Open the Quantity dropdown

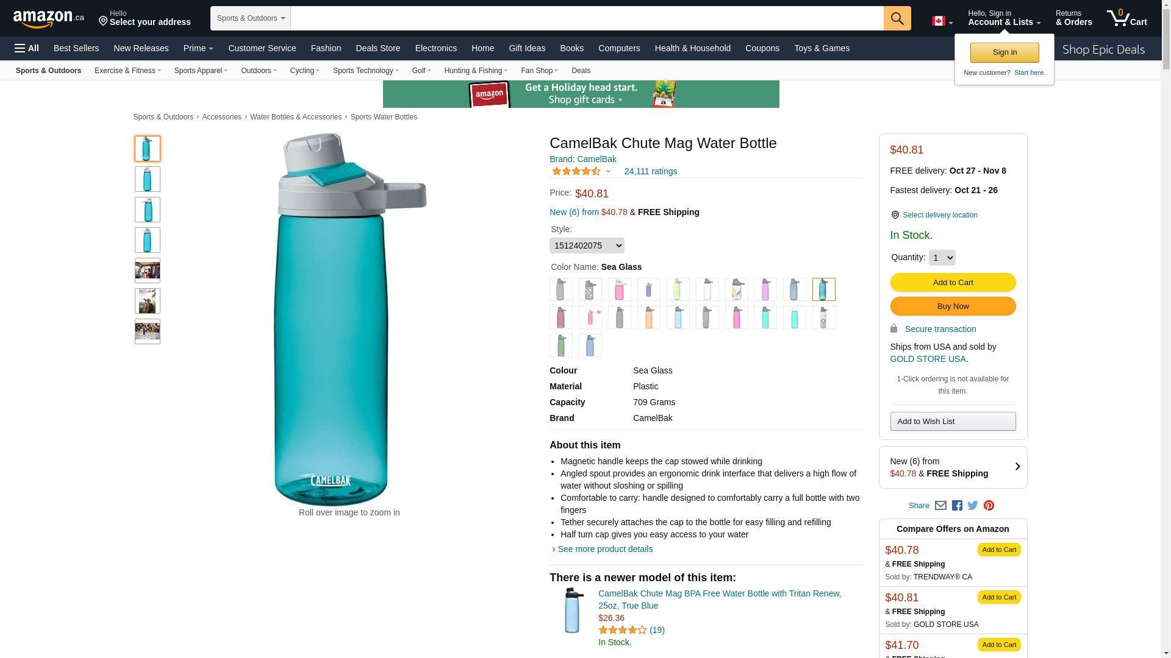[x=942, y=258]
